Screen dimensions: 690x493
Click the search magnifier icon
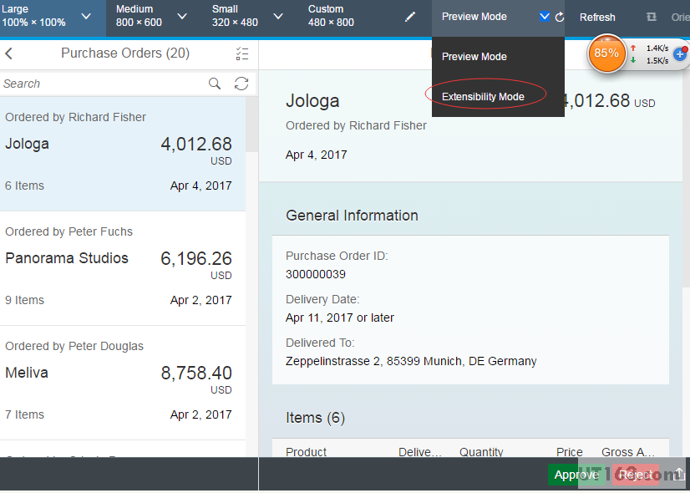[x=215, y=84]
